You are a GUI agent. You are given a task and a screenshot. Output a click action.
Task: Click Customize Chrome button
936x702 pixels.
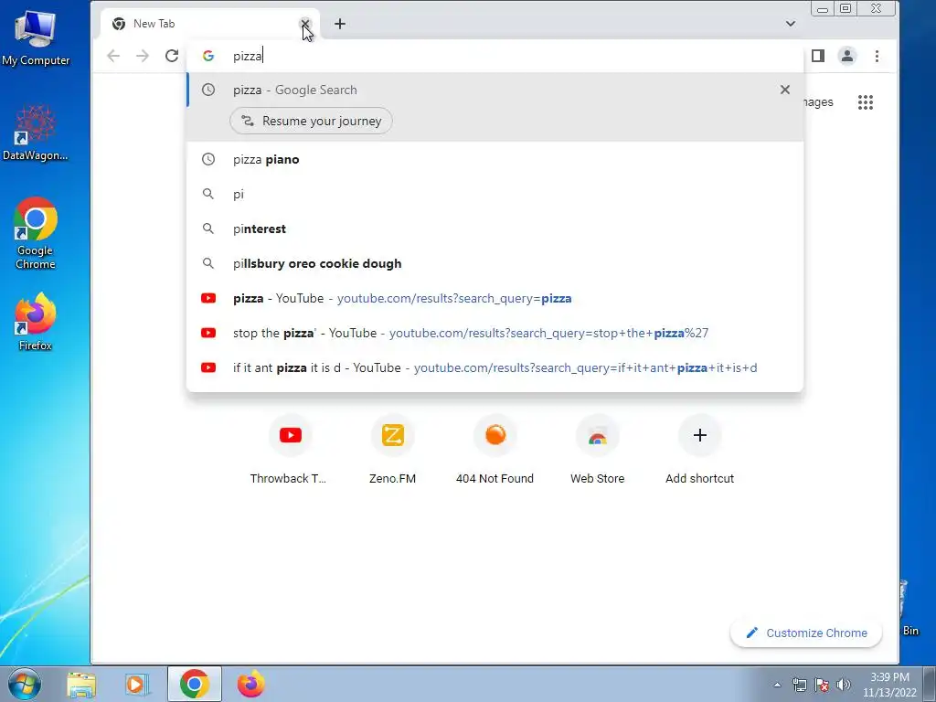click(x=806, y=633)
